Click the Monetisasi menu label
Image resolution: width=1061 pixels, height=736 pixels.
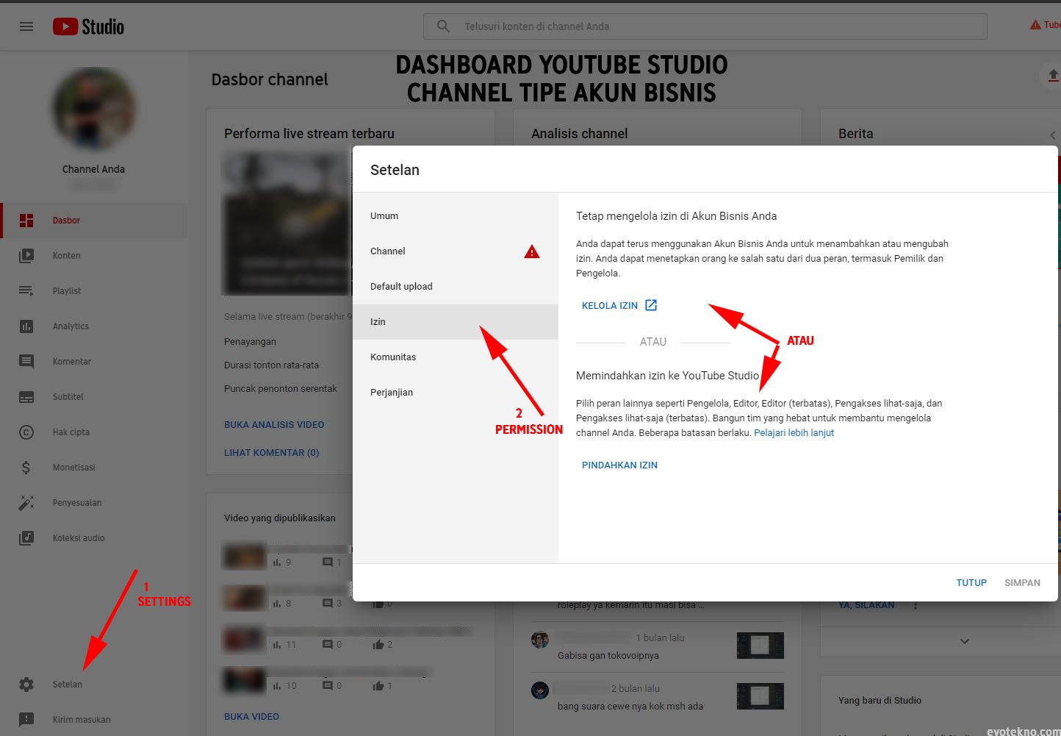click(x=74, y=468)
